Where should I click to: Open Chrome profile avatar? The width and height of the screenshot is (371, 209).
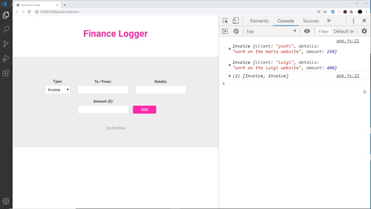click(x=360, y=12)
